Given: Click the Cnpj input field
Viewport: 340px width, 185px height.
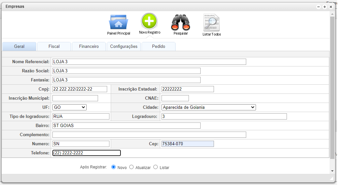Looking at the screenshot, I should point(79,89).
